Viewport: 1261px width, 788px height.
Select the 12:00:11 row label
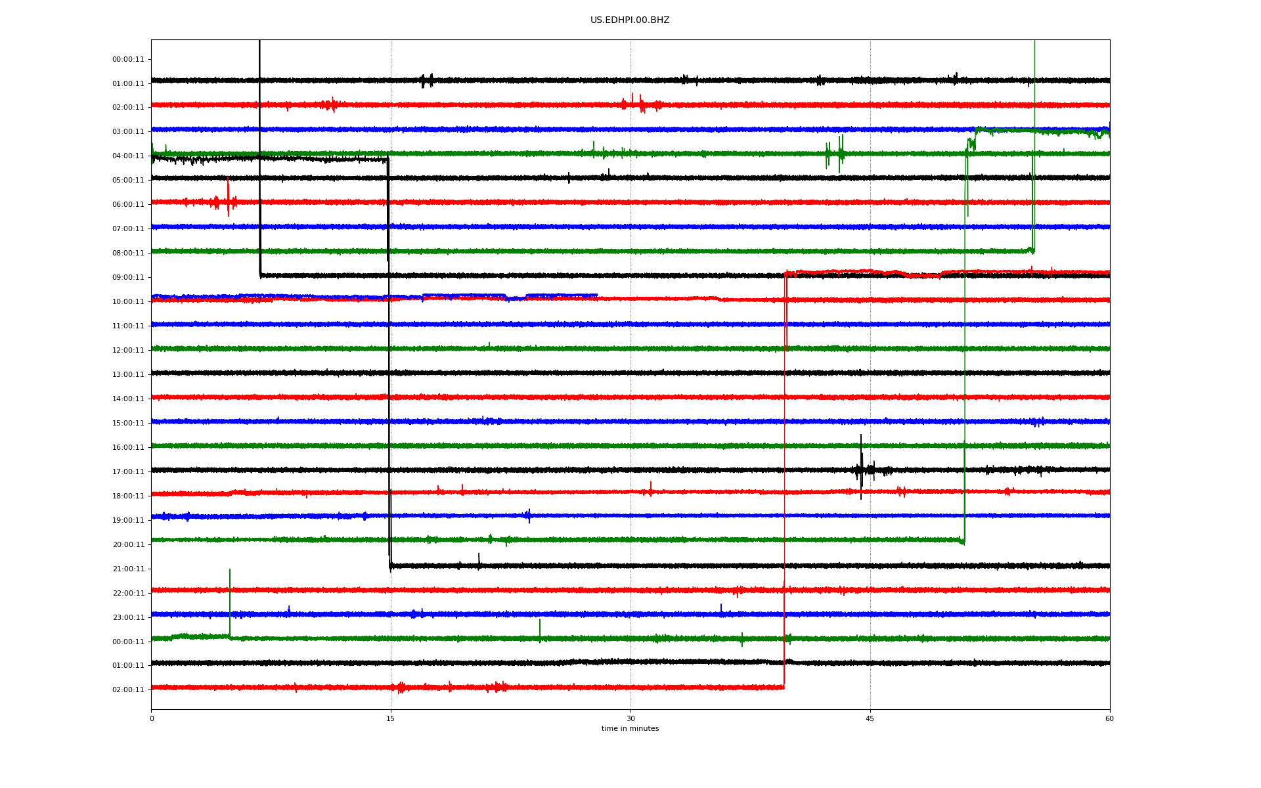[x=128, y=350]
